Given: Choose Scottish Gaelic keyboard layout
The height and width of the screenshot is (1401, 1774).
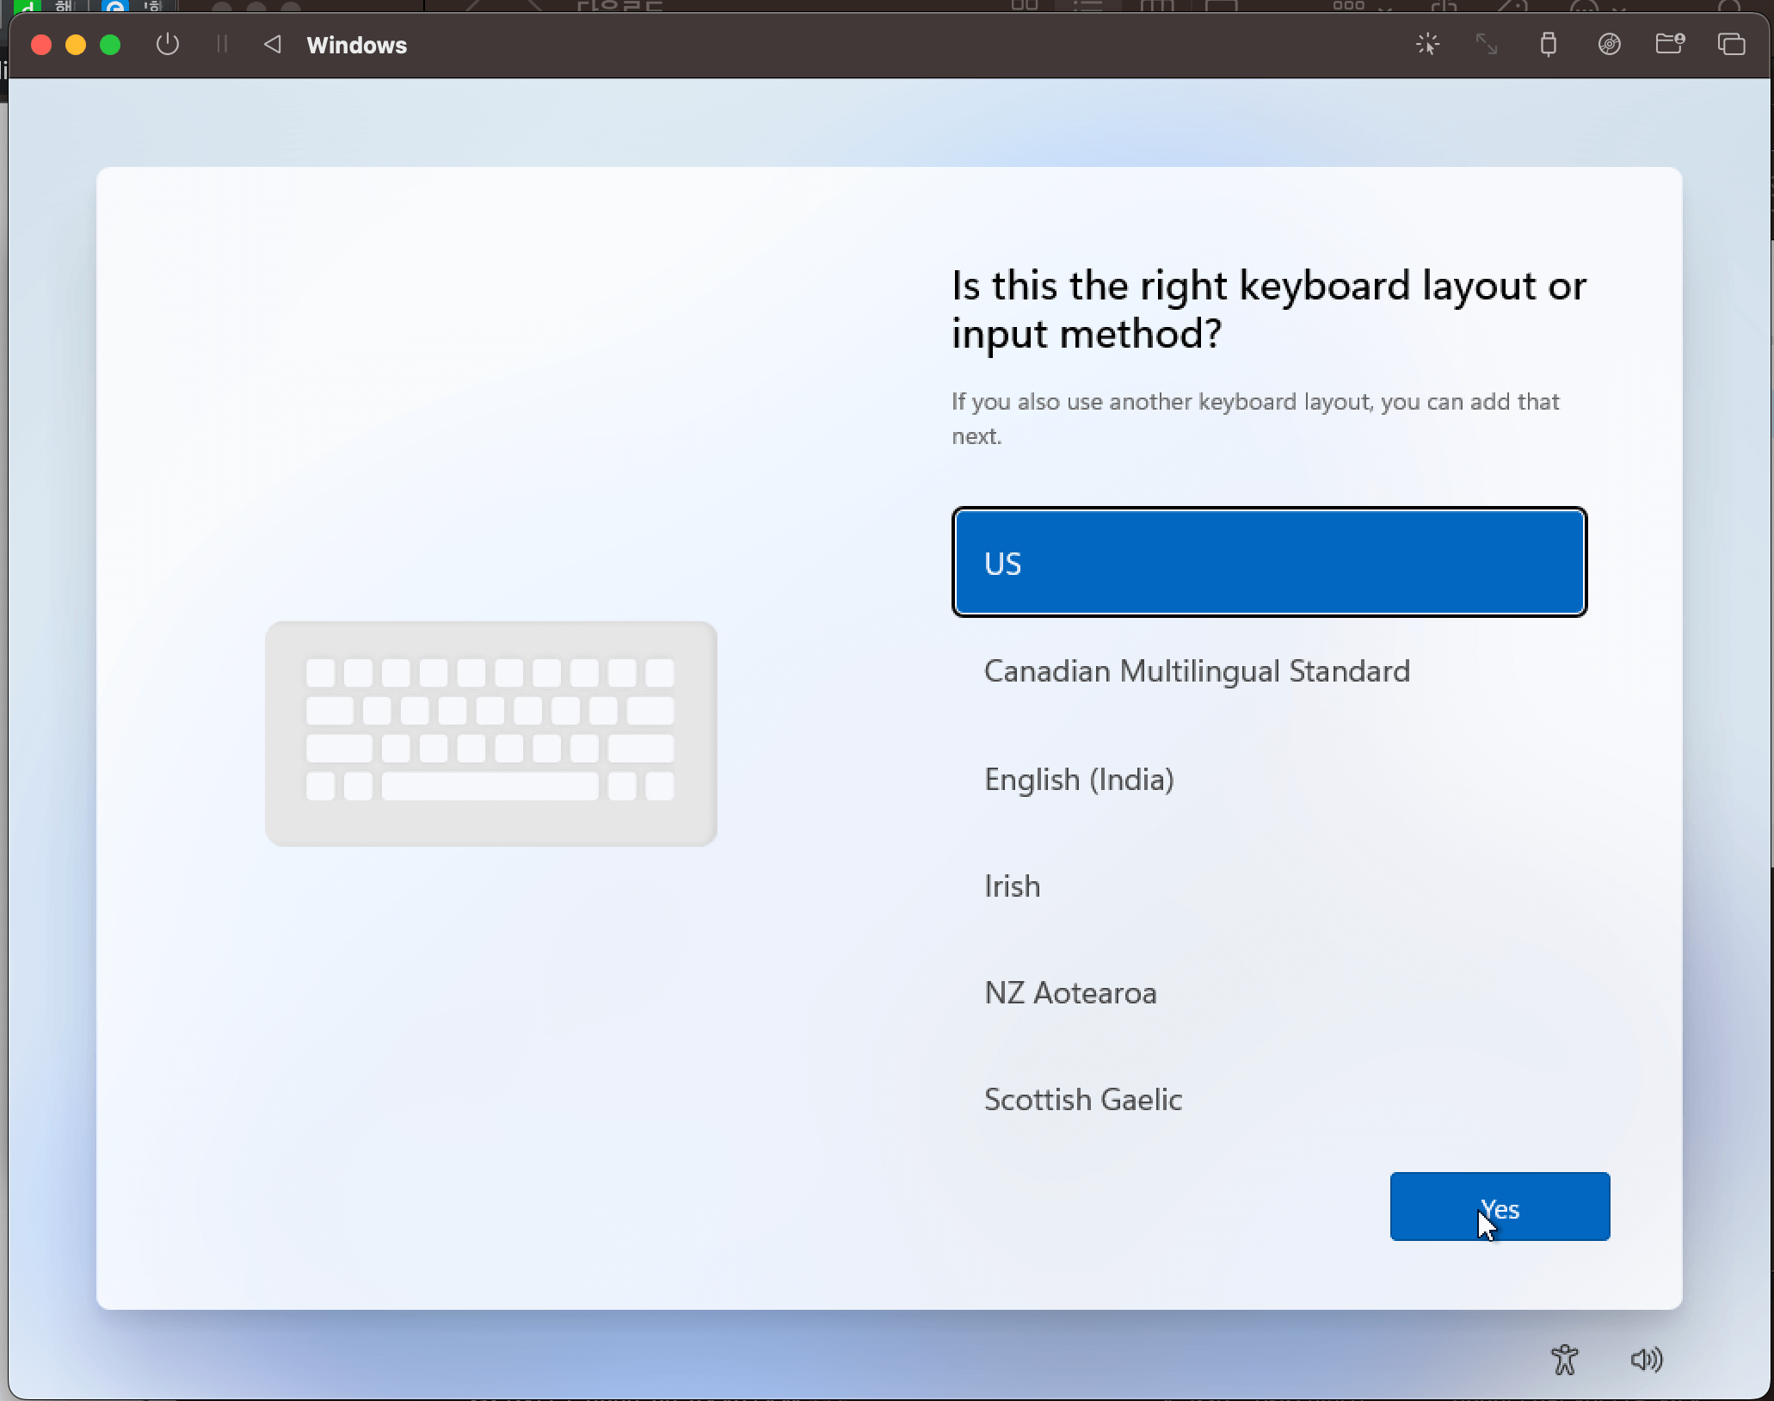Looking at the screenshot, I should tap(1083, 1100).
